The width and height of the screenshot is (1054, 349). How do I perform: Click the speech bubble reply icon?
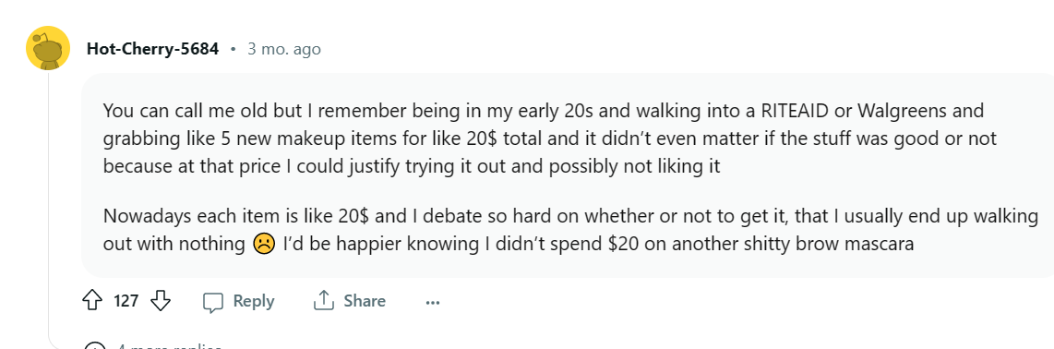click(x=213, y=302)
